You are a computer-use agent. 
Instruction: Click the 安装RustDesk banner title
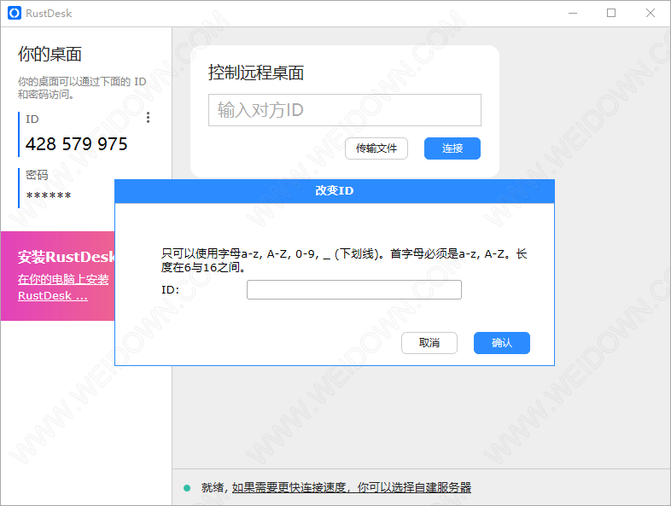click(x=67, y=257)
